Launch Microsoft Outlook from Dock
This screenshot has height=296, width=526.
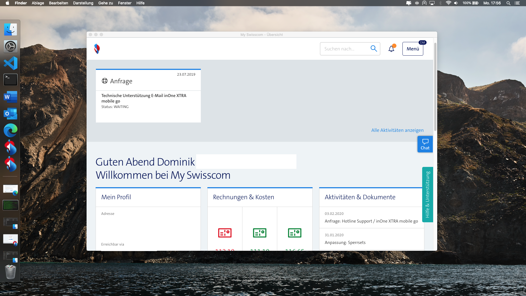pos(10,114)
